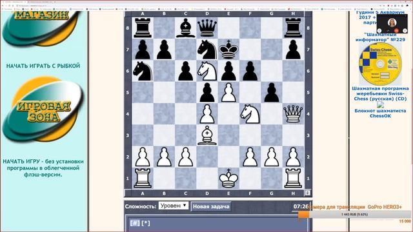
Task: Open Шахматная программа жеребьевки Swiss-Chess link
Action: coord(380,93)
